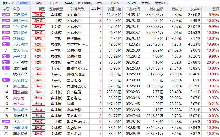Open stock 新通联
Screen dimensions: 220x137
point(19,39)
